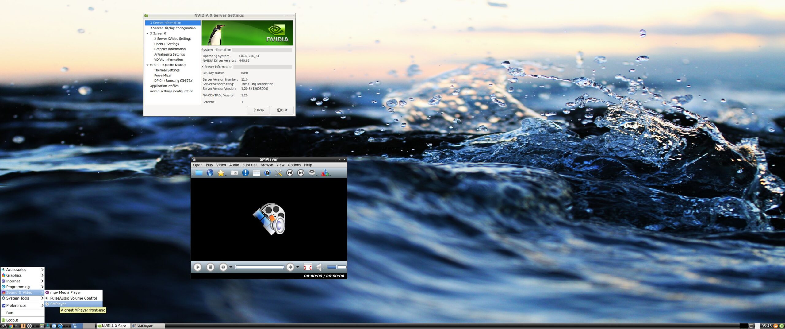Open the Options menu in SMPlayer
Viewport: 785px width, 329px height.
point(294,165)
